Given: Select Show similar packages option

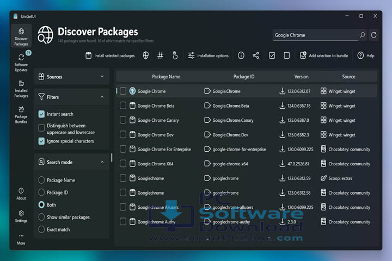Looking at the screenshot, I should pos(41,217).
